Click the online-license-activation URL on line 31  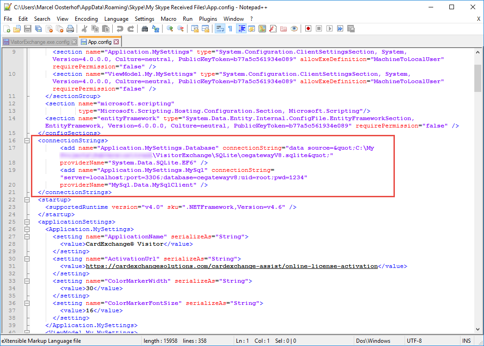click(232, 266)
